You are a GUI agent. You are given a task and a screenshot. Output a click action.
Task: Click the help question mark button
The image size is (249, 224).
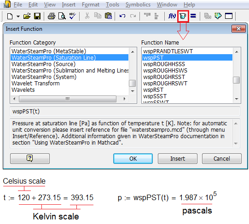[x=30, y=158]
